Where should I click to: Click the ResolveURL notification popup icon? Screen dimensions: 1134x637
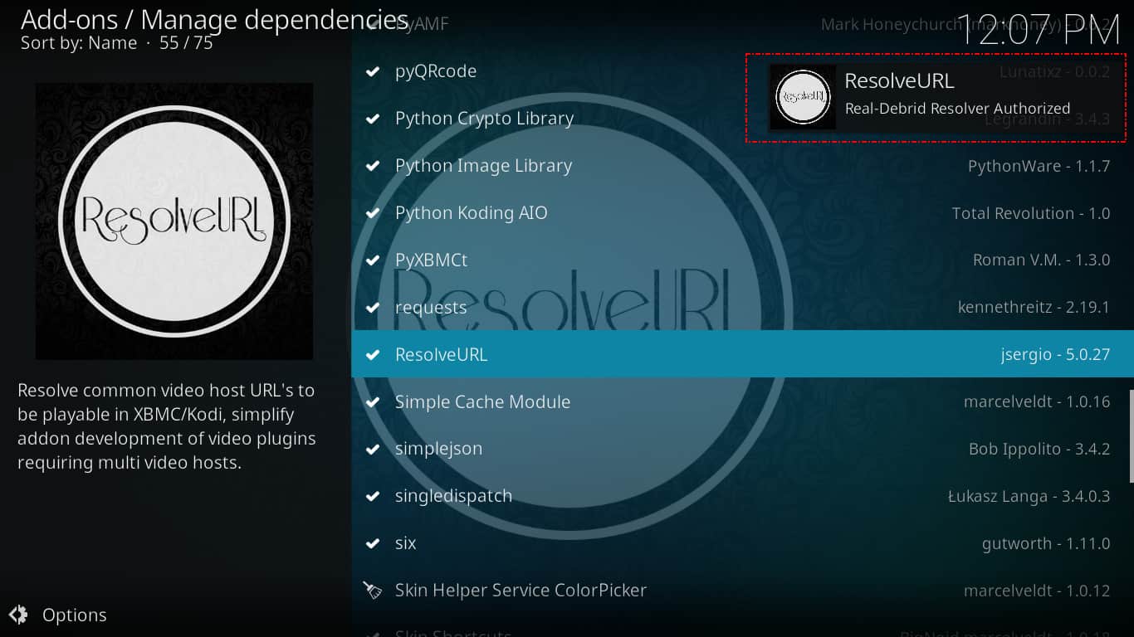coord(803,97)
